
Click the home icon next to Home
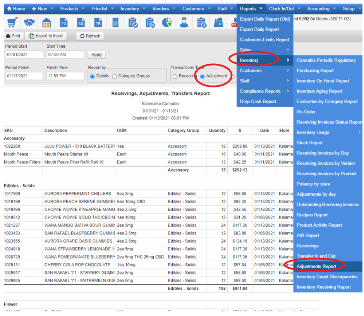[9, 9]
